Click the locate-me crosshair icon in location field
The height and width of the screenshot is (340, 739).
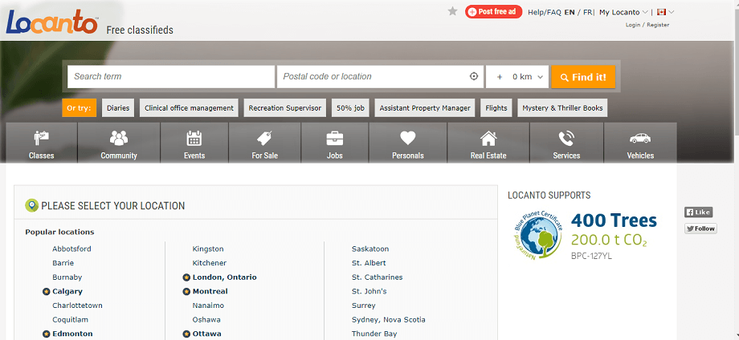coord(474,77)
